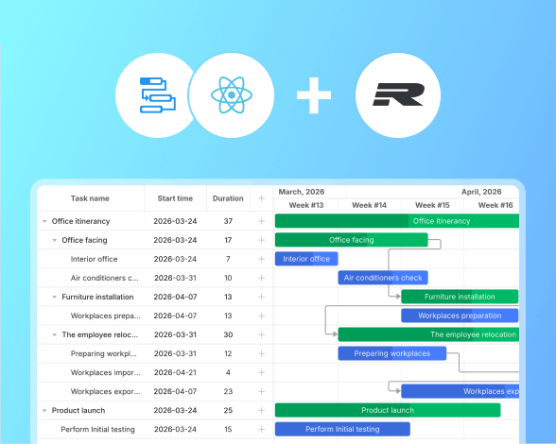
Task: Collapse the Office facing tree node
Action: [x=54, y=240]
